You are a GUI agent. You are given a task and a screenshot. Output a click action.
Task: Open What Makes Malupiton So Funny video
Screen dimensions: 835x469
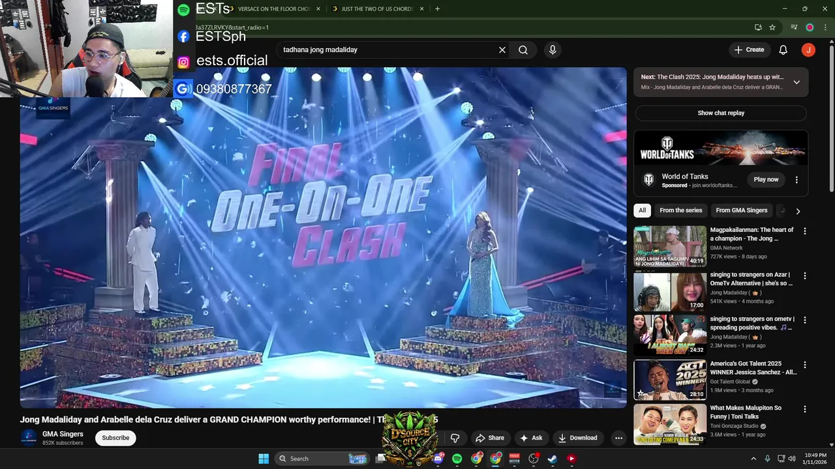pos(670,425)
